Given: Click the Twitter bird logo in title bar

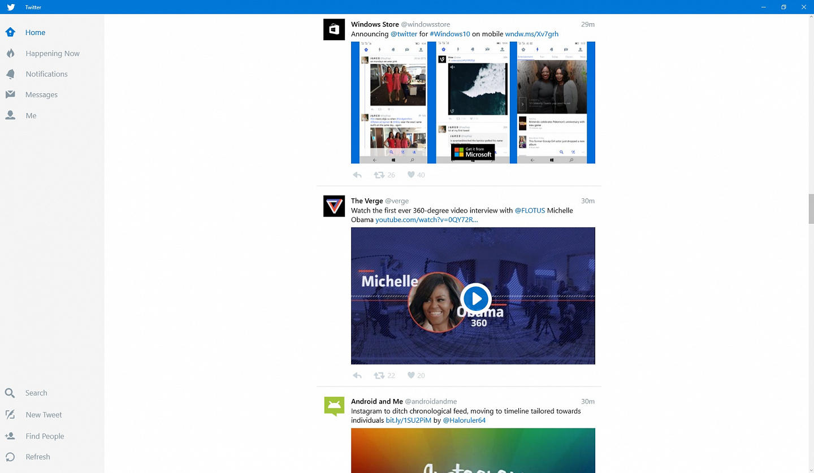Looking at the screenshot, I should (x=11, y=7).
